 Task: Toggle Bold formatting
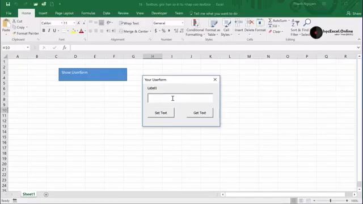(44, 31)
